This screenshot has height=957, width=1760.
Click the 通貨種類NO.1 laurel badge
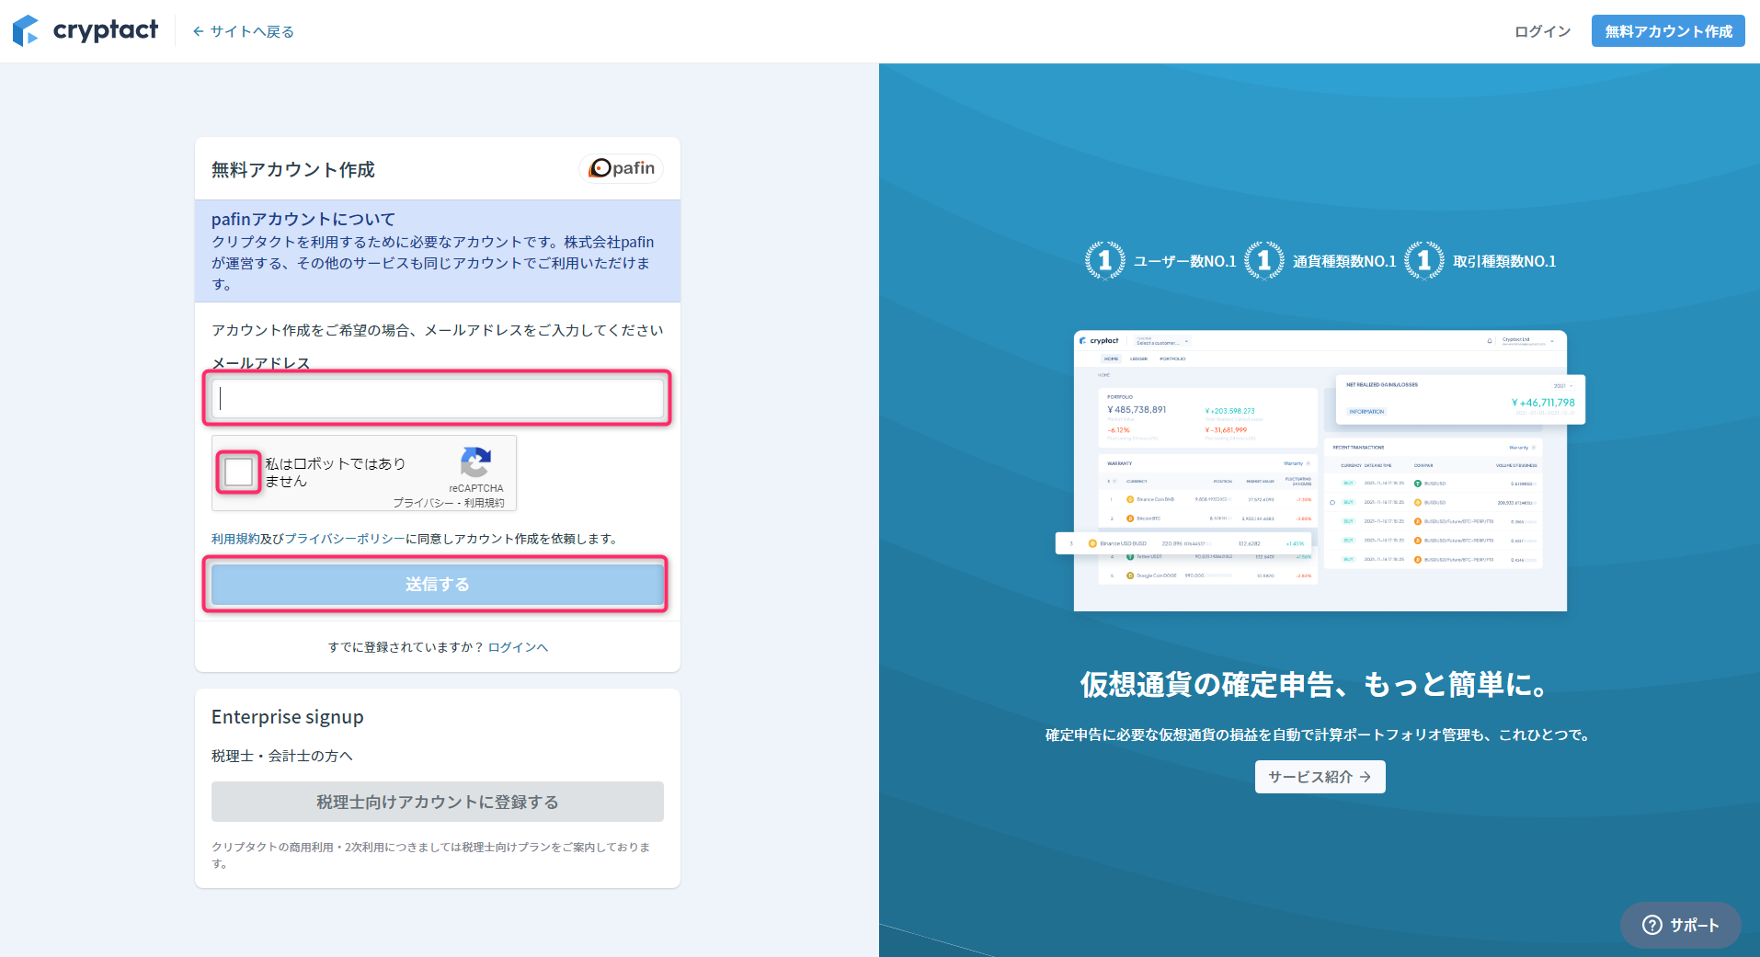[x=1264, y=260]
